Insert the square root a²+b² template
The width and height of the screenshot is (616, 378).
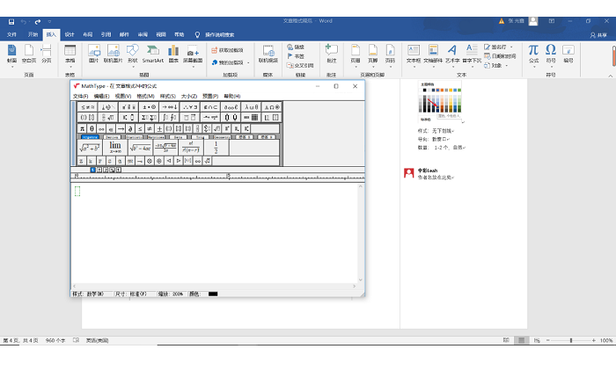[90, 148]
